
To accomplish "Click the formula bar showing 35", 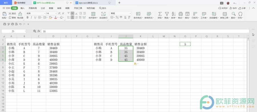I will [145, 31].
